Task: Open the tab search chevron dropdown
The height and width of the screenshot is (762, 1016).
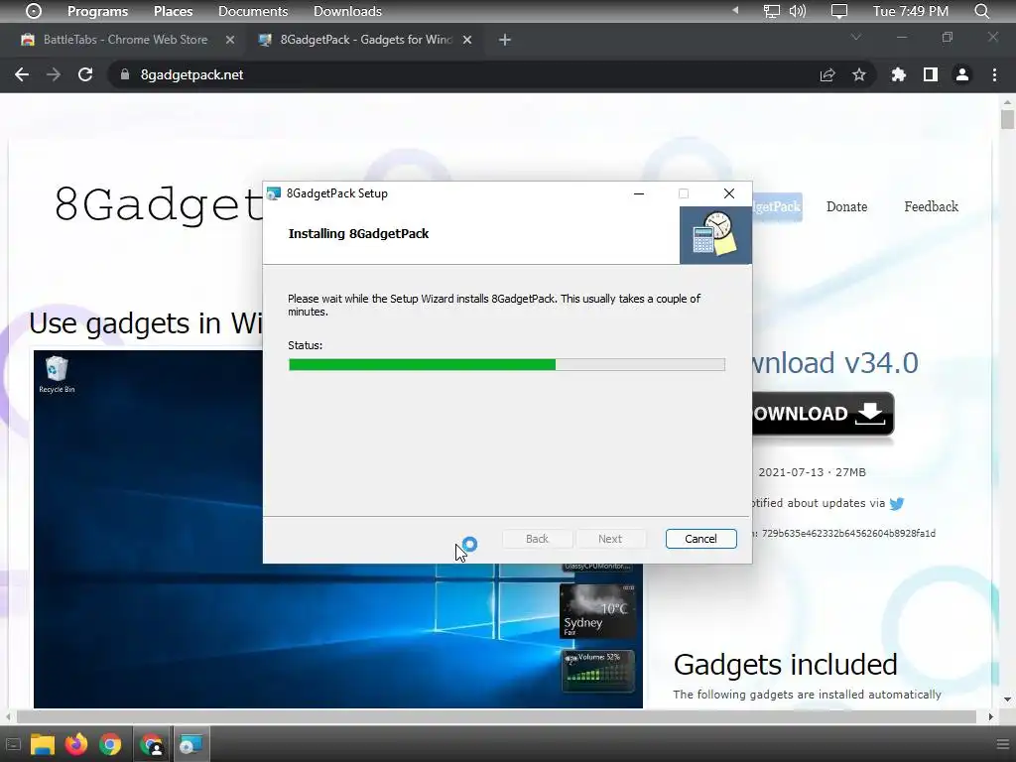Action: (x=856, y=38)
